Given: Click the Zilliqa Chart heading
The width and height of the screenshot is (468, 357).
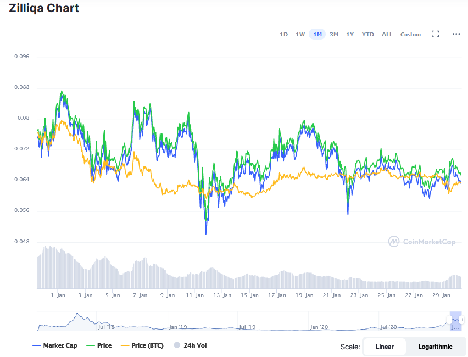Looking at the screenshot, I should [44, 8].
